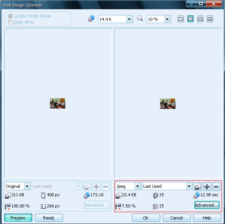Click the connection speed globe icon
Viewport: 225px width, 224px height.
91,19
